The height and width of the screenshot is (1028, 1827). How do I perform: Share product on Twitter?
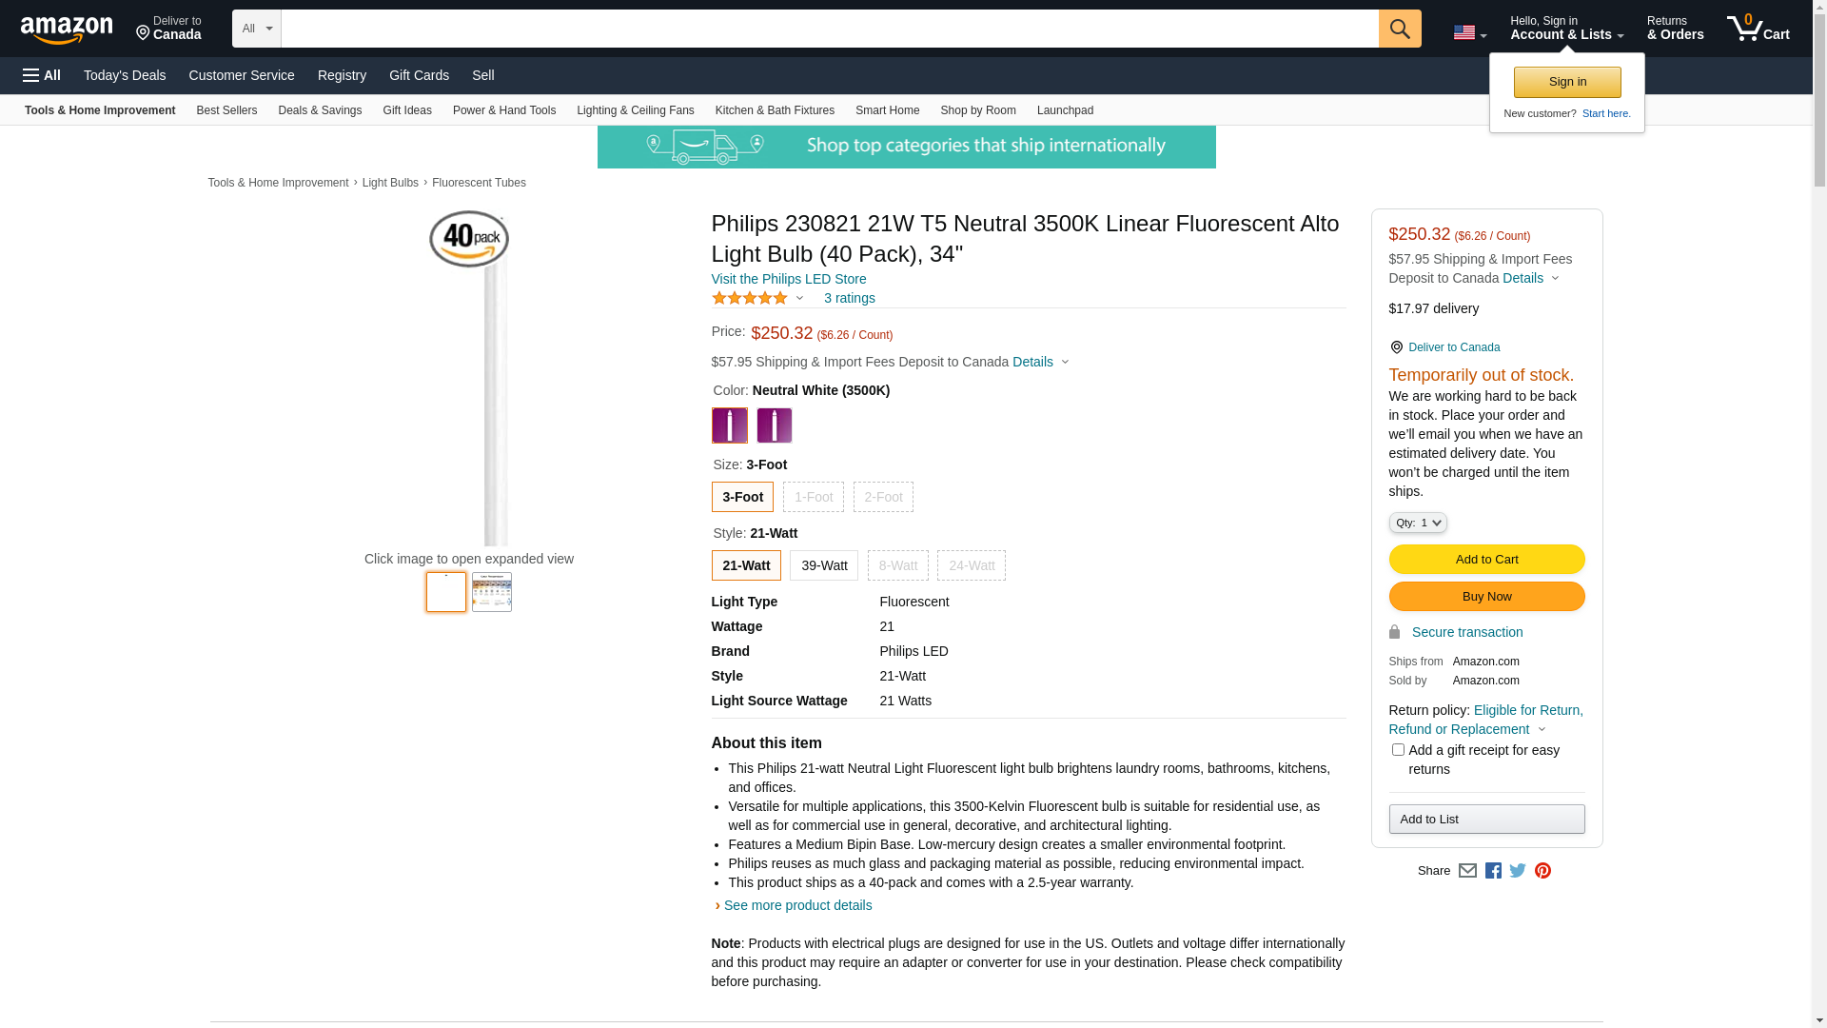point(1518,871)
